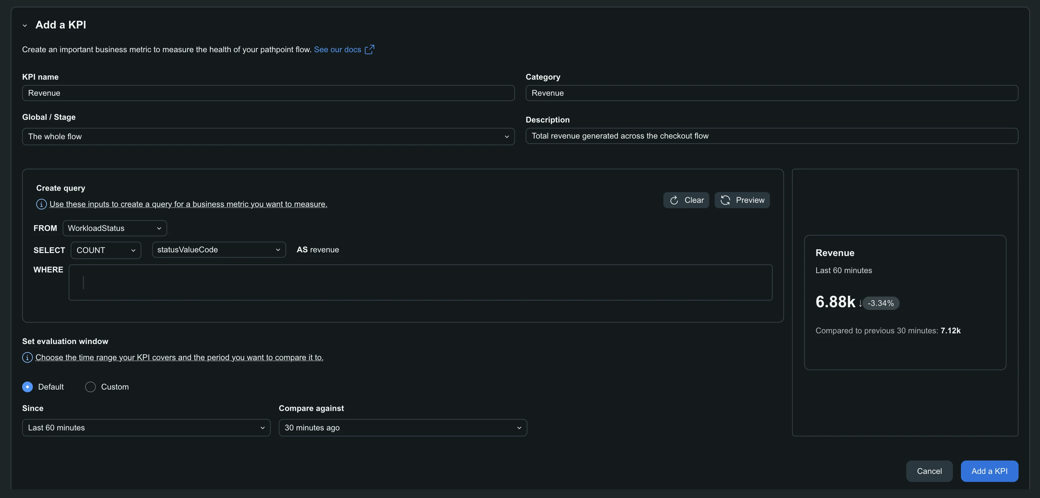Viewport: 1040px width, 498px height.
Task: Click the external link icon beside docs
Action: pyautogui.click(x=370, y=49)
